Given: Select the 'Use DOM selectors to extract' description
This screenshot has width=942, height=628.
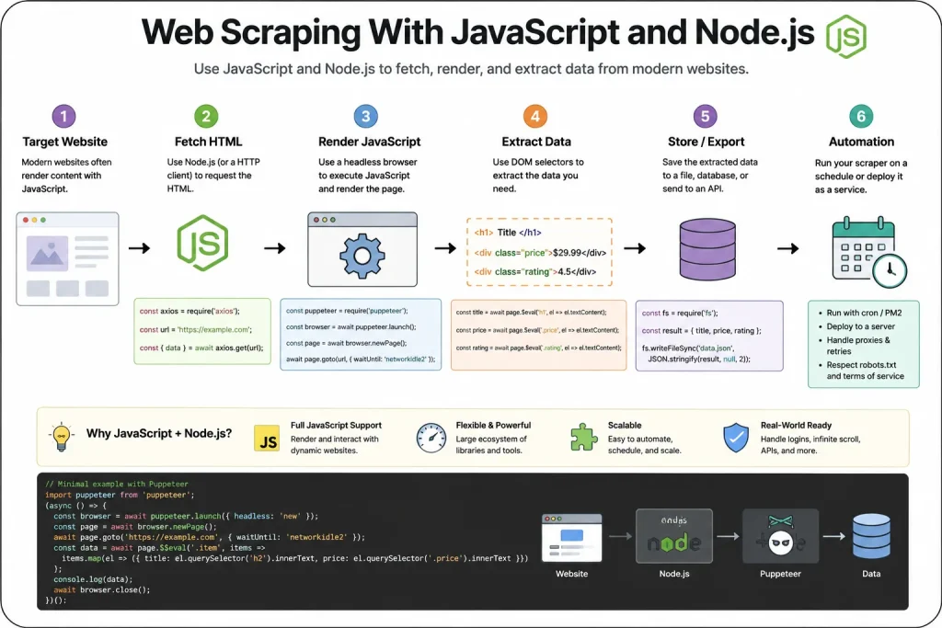Looking at the screenshot, I should [x=537, y=176].
